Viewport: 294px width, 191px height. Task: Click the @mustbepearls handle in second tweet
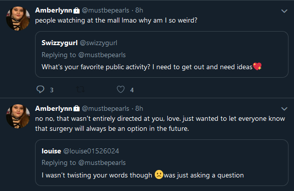pos(105,108)
